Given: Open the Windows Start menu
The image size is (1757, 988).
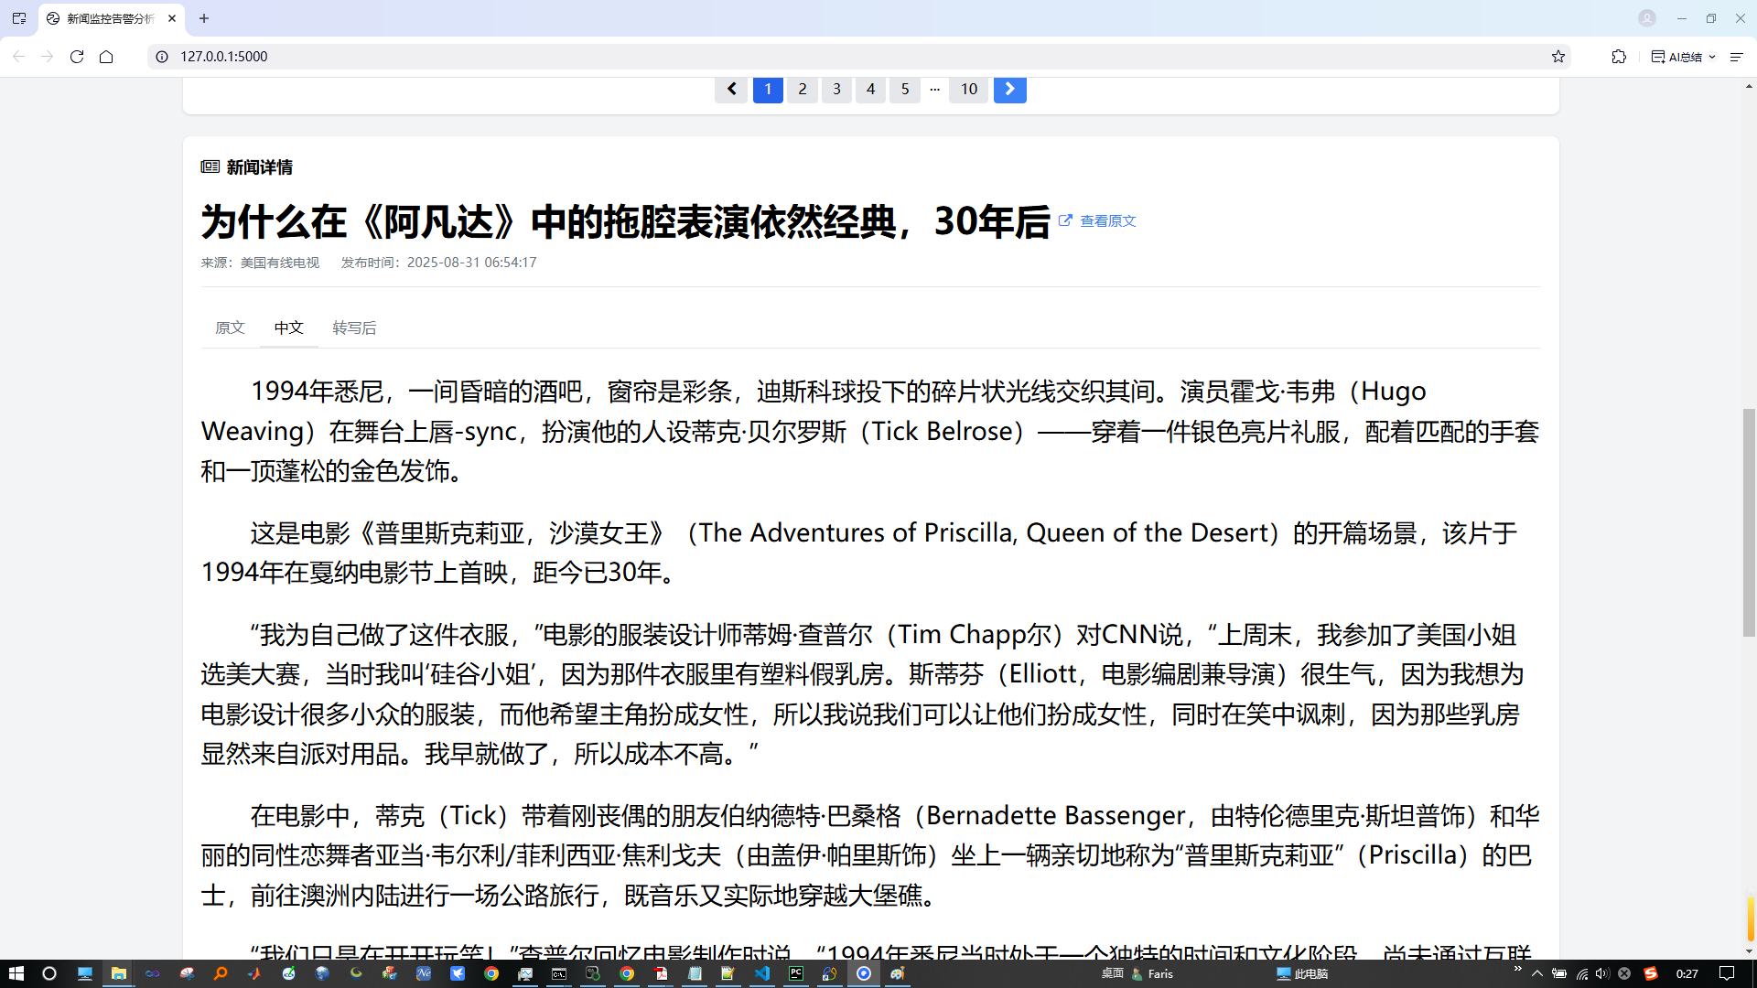Looking at the screenshot, I should coord(16,973).
